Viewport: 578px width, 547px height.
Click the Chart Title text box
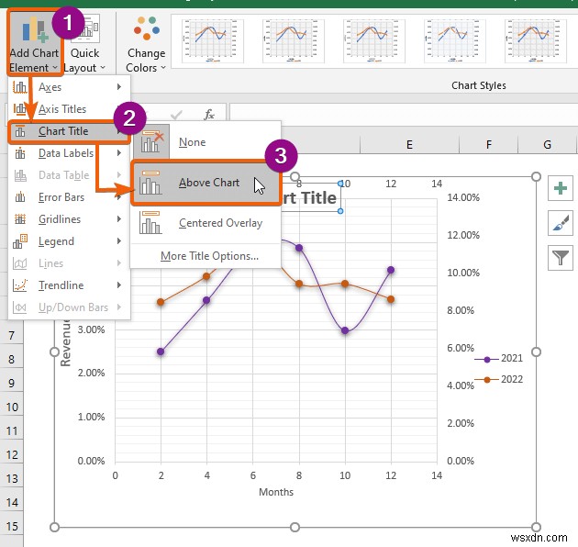pos(310,197)
